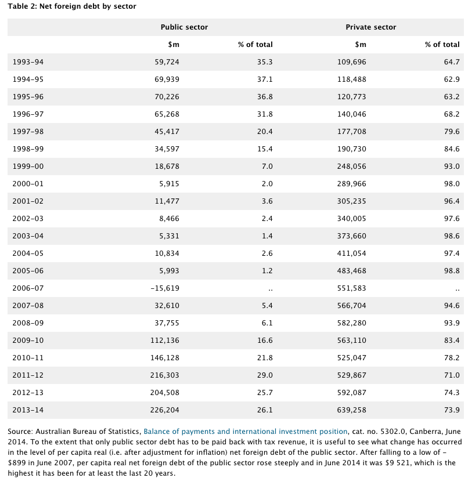Click the public sector value -15,619

[x=165, y=288]
